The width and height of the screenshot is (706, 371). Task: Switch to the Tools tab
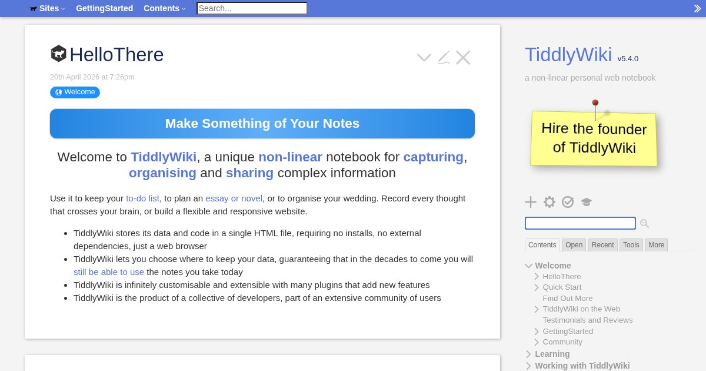pyautogui.click(x=631, y=245)
